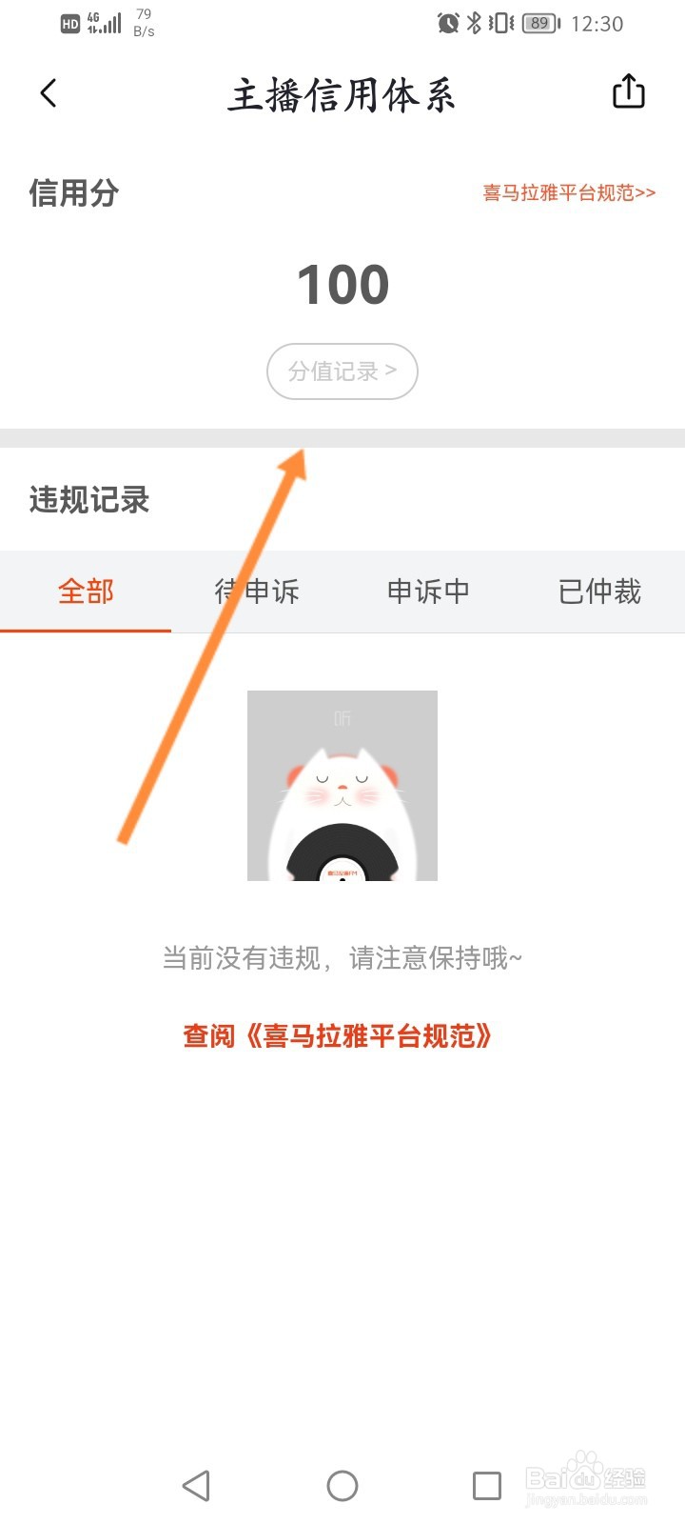Switch to the 申诉中 tab
Viewport: 685px width, 1524px height.
coord(428,592)
